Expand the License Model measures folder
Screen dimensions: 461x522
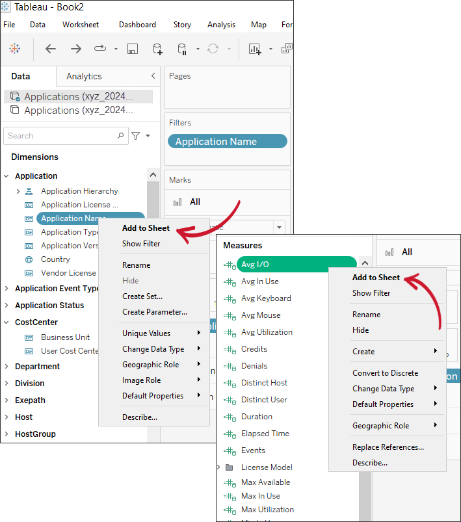coord(219,467)
